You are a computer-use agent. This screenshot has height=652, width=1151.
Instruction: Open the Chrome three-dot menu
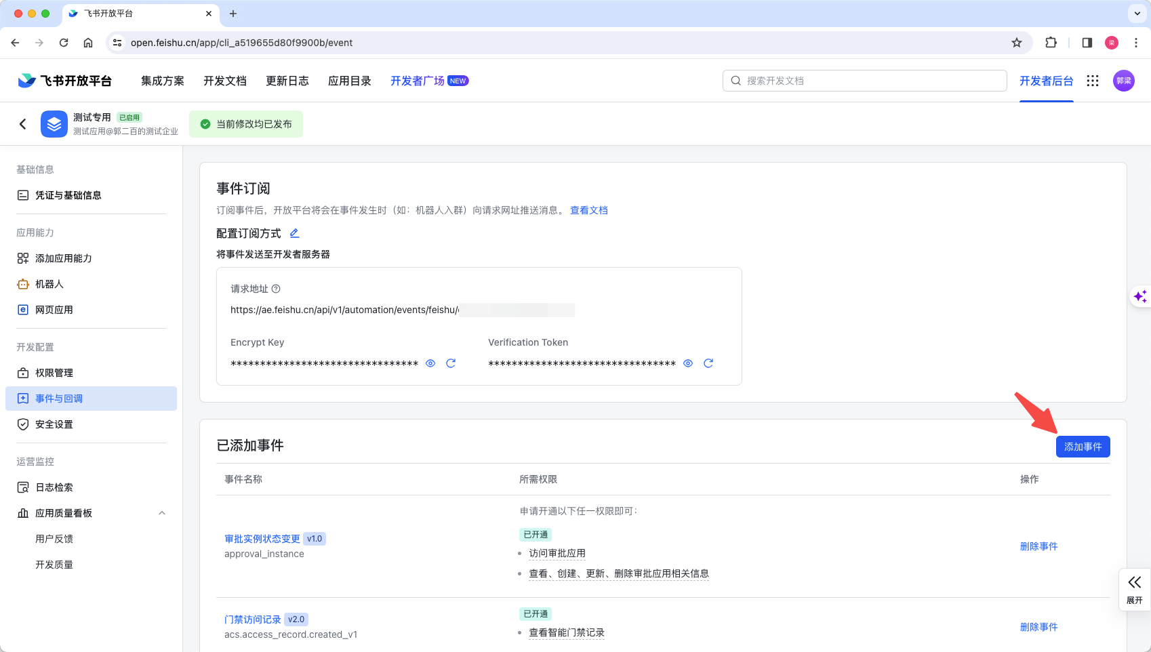coord(1136,43)
